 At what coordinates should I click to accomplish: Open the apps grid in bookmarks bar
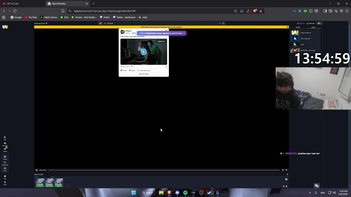pyautogui.click(x=4, y=17)
